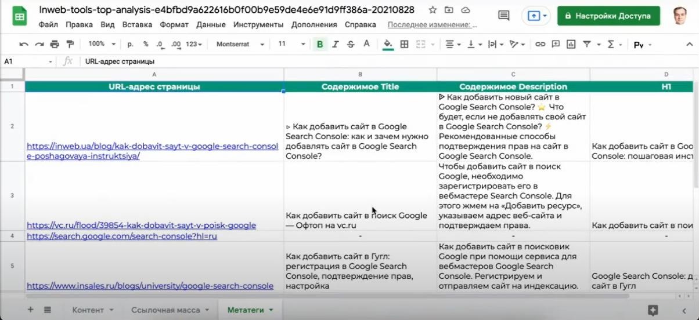Open the Формат menu
This screenshot has width=699, height=320.
(174, 25)
